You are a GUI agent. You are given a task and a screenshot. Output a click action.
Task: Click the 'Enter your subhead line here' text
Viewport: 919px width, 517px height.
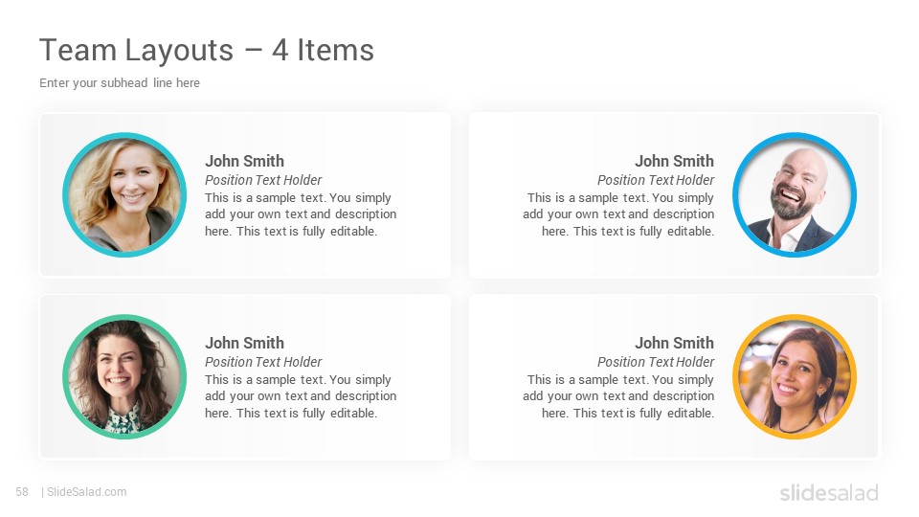point(120,82)
